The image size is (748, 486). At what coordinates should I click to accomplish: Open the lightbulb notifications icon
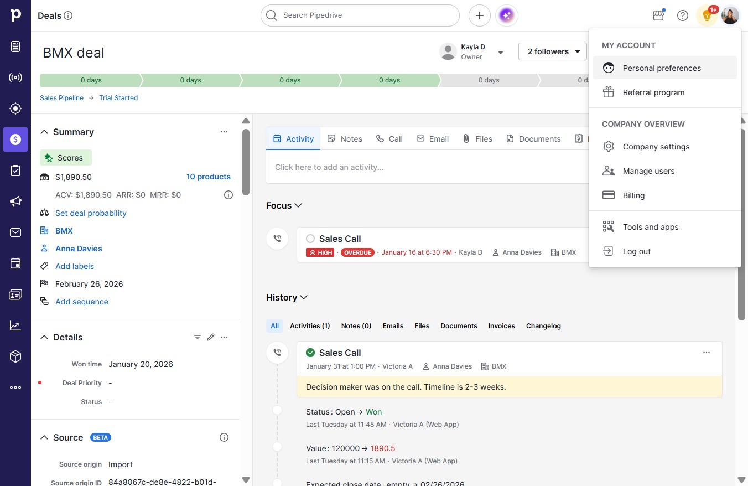coord(707,15)
